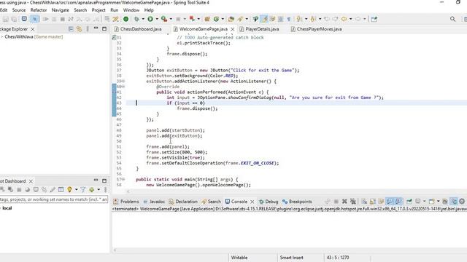This screenshot has height=262, width=467.
Task: Click the Save All icon in toolbar
Action: coord(14,19)
